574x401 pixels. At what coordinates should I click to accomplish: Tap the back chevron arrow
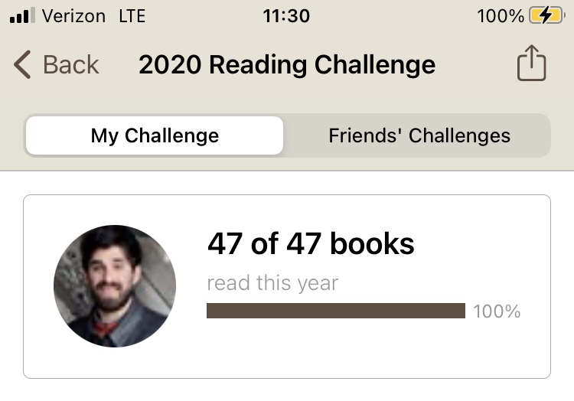(x=23, y=65)
